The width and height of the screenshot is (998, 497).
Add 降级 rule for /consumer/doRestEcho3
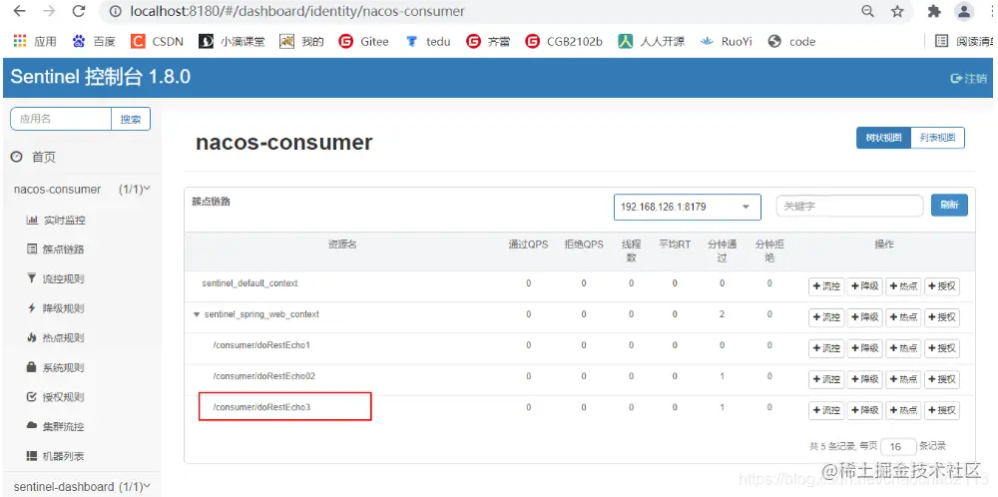(865, 411)
